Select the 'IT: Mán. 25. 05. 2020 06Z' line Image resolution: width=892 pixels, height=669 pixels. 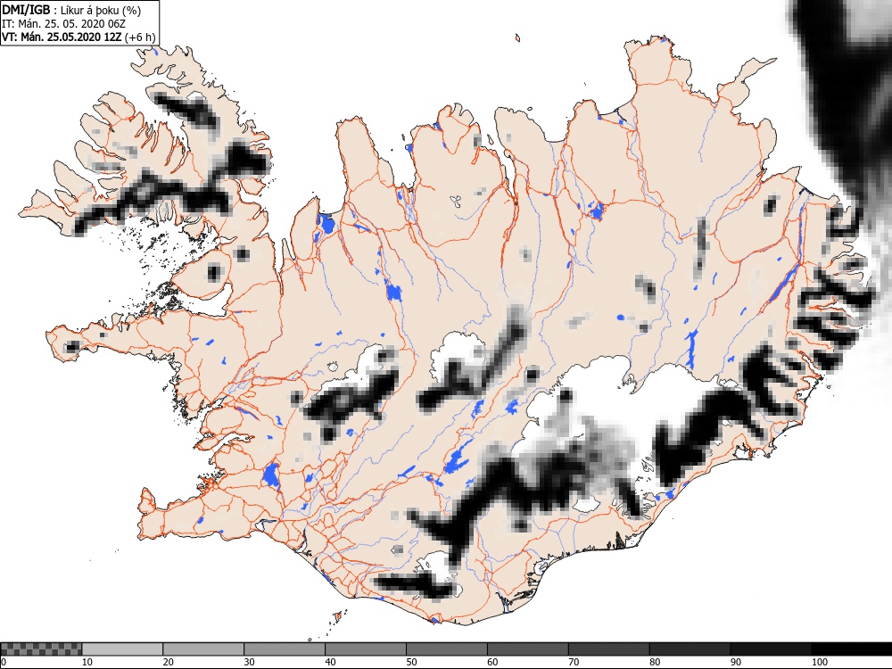tap(63, 24)
